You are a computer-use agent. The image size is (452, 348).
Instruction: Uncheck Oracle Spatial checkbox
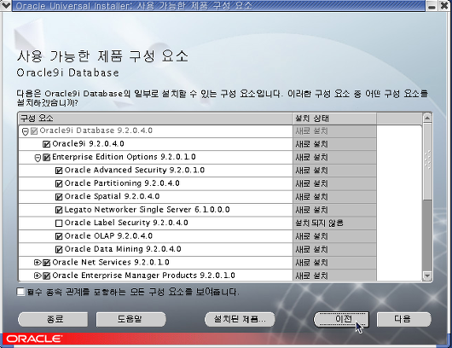coord(59,197)
